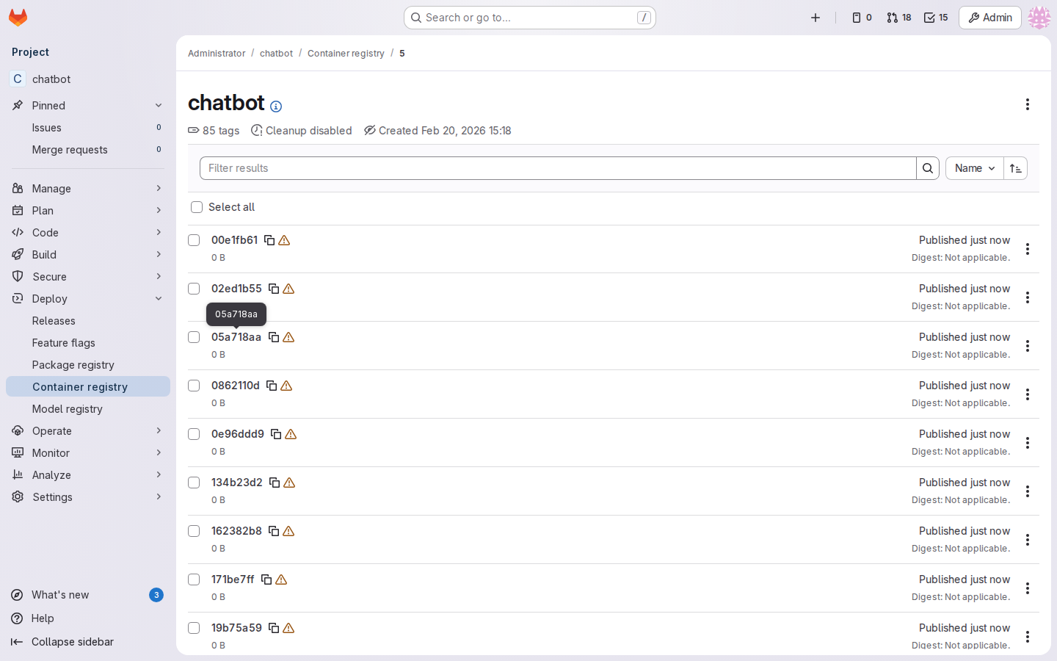The image size is (1057, 661).
Task: Open the merge requests counter icon
Action: (898, 18)
